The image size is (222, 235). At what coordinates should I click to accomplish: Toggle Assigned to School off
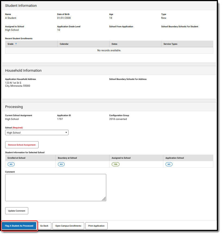115,164
